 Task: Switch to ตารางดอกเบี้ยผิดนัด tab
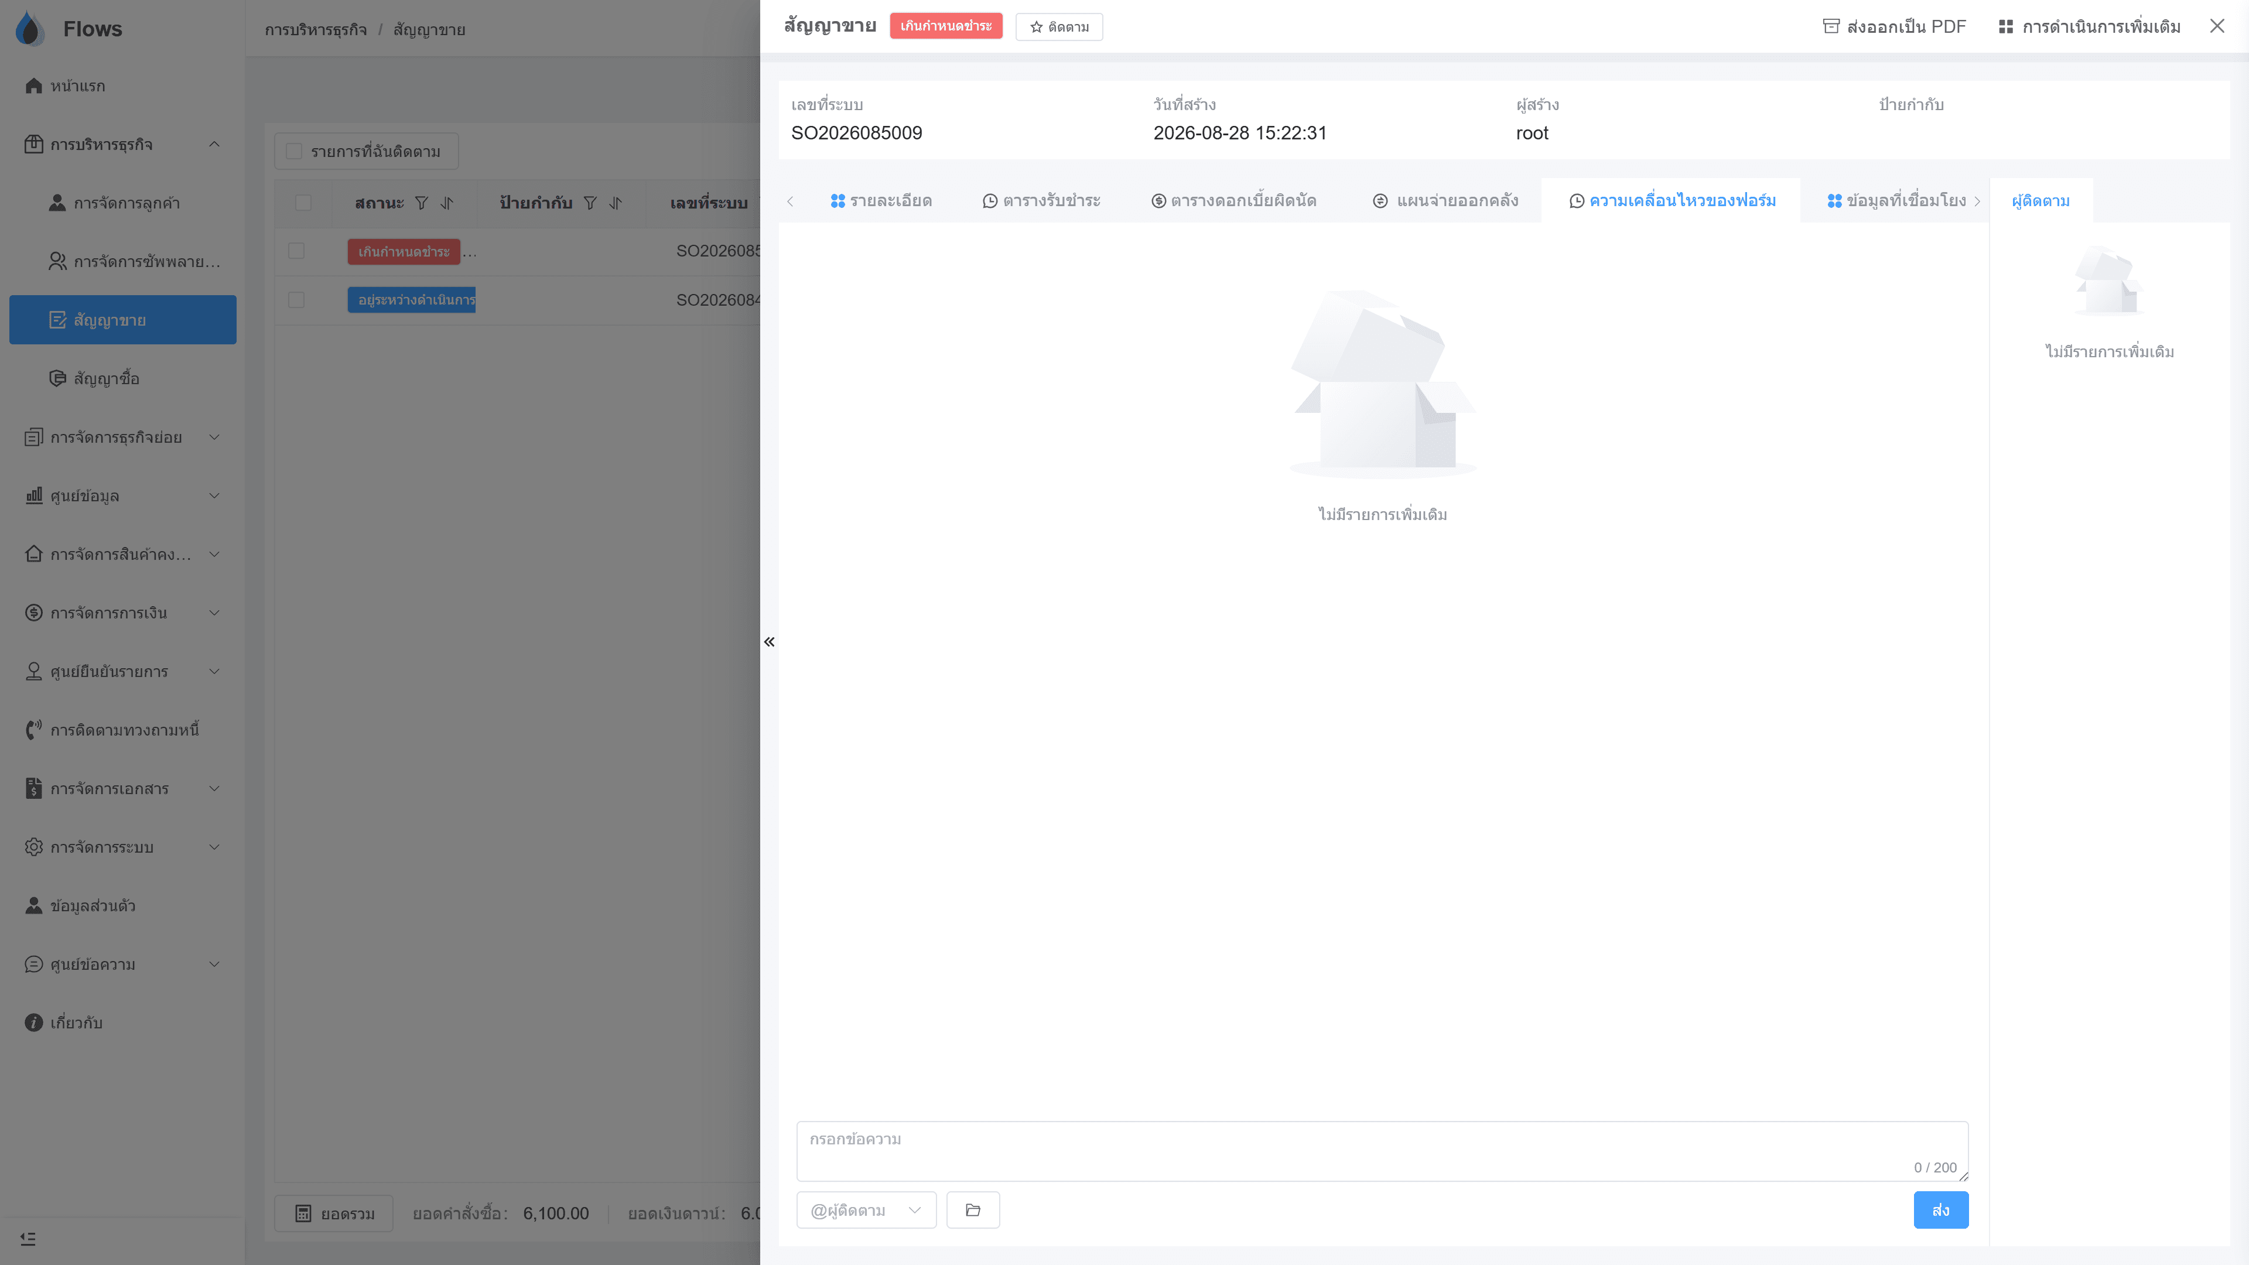1233,201
